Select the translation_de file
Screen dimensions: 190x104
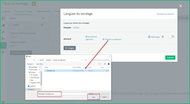(50, 70)
